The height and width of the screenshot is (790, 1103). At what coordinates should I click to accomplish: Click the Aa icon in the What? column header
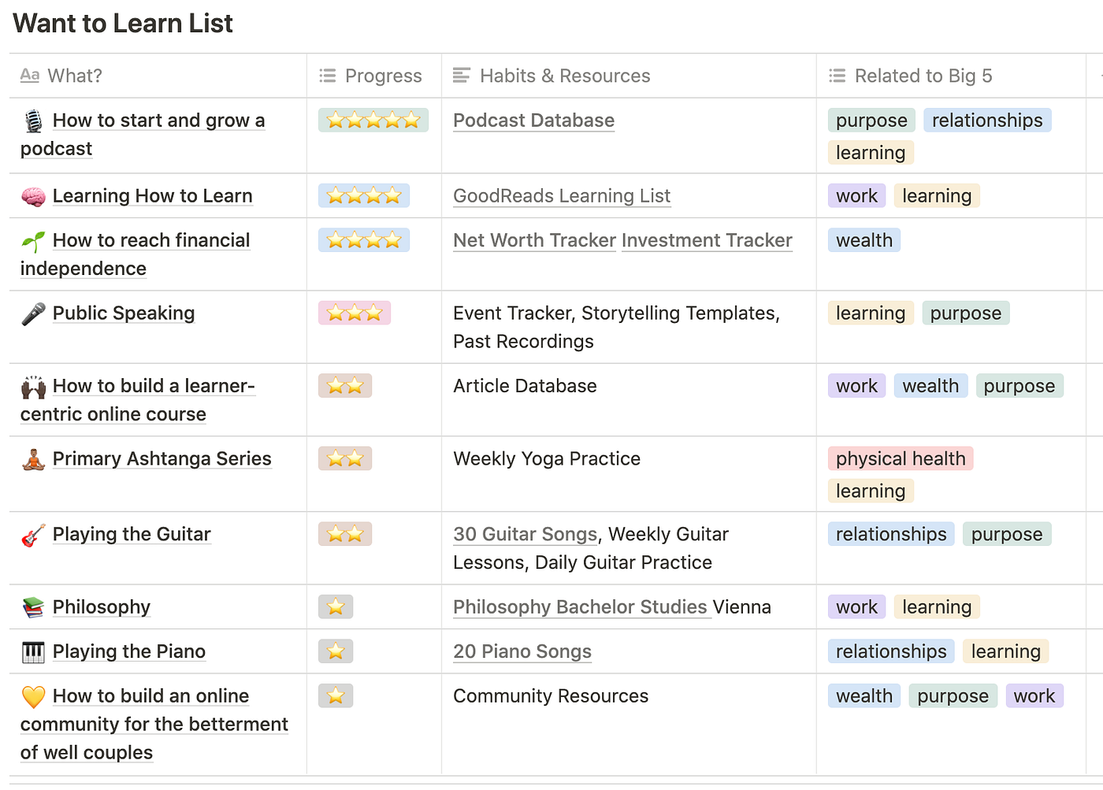(29, 75)
